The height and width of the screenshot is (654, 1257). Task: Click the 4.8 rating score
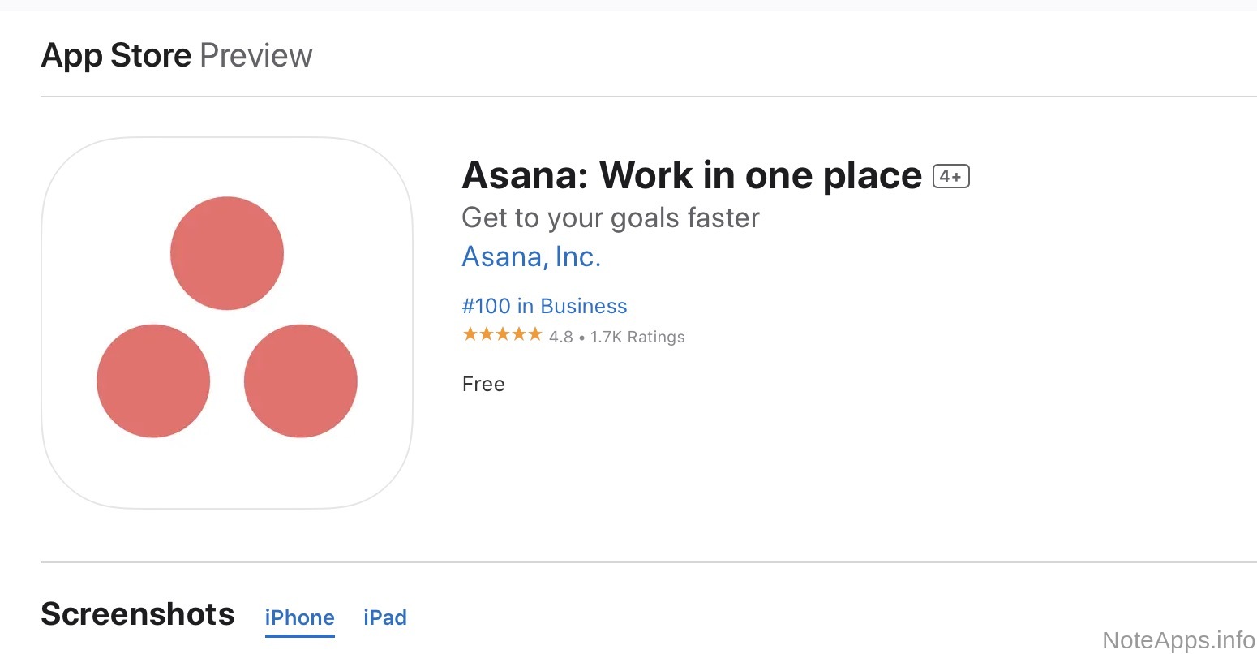pyautogui.click(x=561, y=337)
